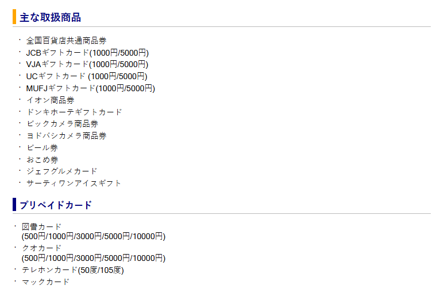This screenshot has height=293, width=444.
Task: Select the 全国百貨店共通商品券 list item
Action: 66,41
